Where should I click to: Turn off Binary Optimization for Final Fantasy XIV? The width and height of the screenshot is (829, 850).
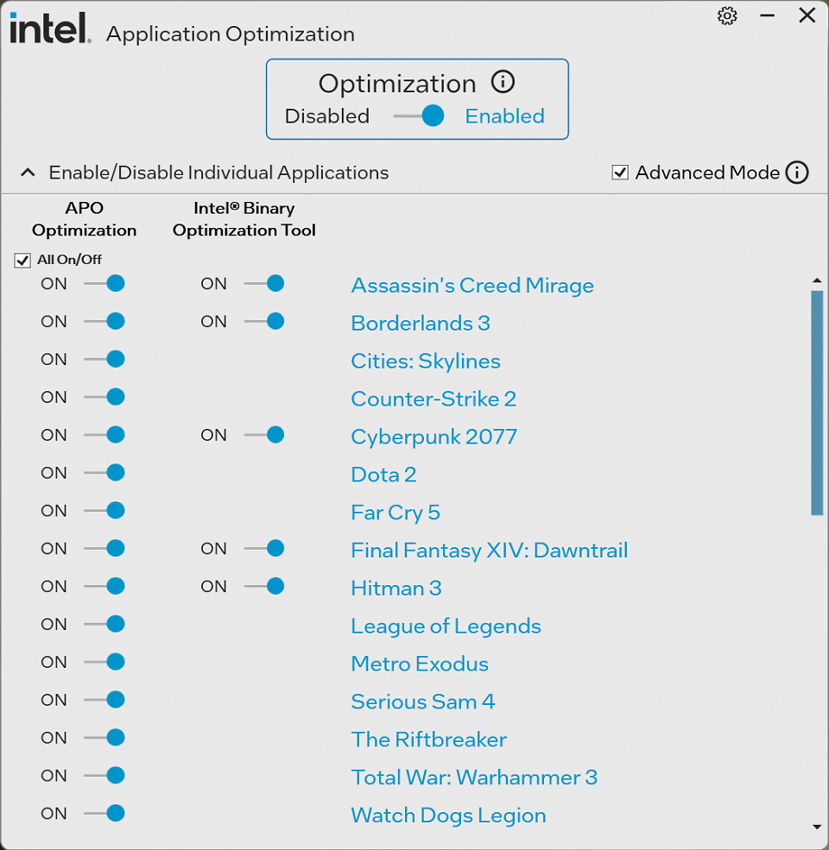point(265,548)
